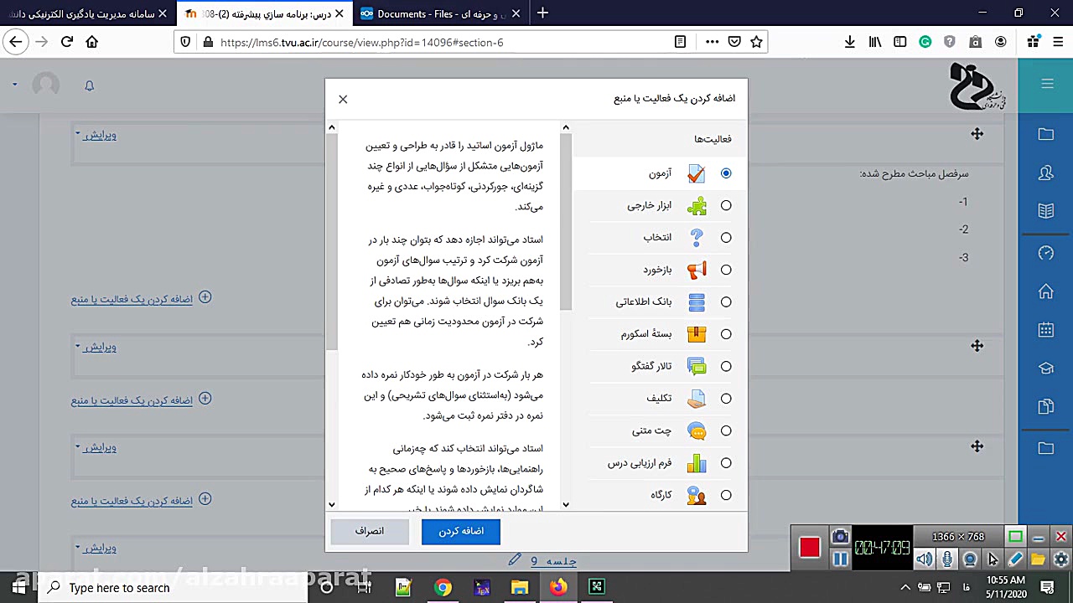Open the calendar icon in the right sidebar
1073x603 pixels.
click(1045, 329)
